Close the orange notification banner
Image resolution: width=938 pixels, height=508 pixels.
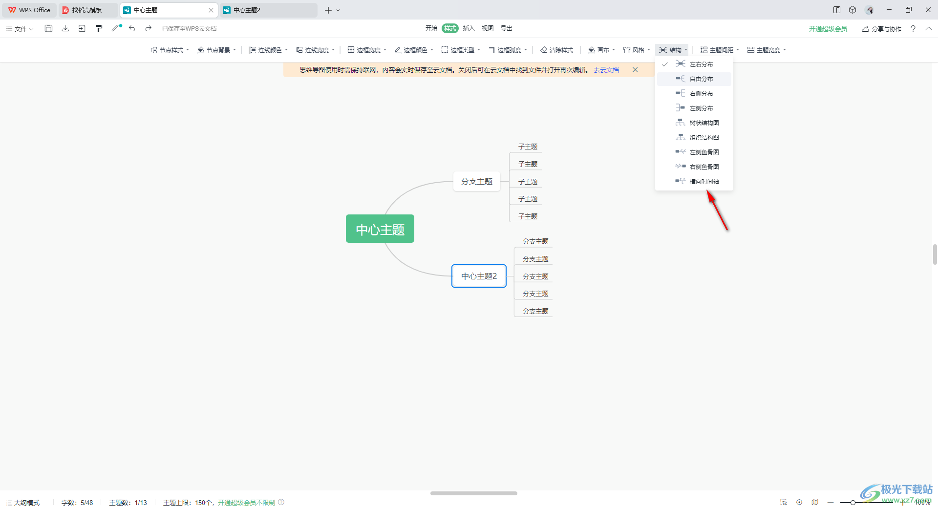pyautogui.click(x=635, y=70)
